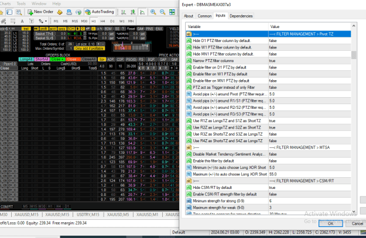The image size is (366, 238).
Task: Click the short/long sentiment gauge
Action: 131,47
